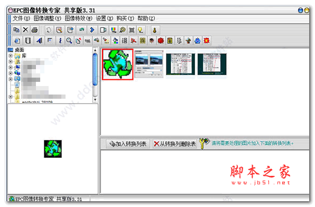Click the blue italic i info icon
Viewport: 315px width, 207px height.
(60, 41)
